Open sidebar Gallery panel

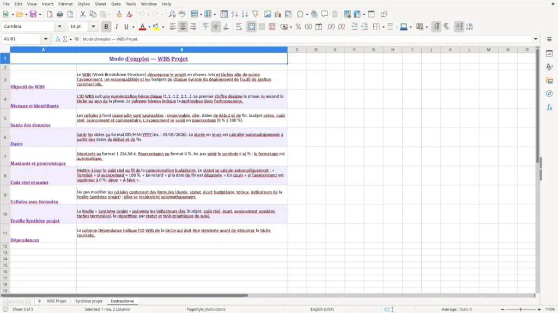pyautogui.click(x=549, y=80)
